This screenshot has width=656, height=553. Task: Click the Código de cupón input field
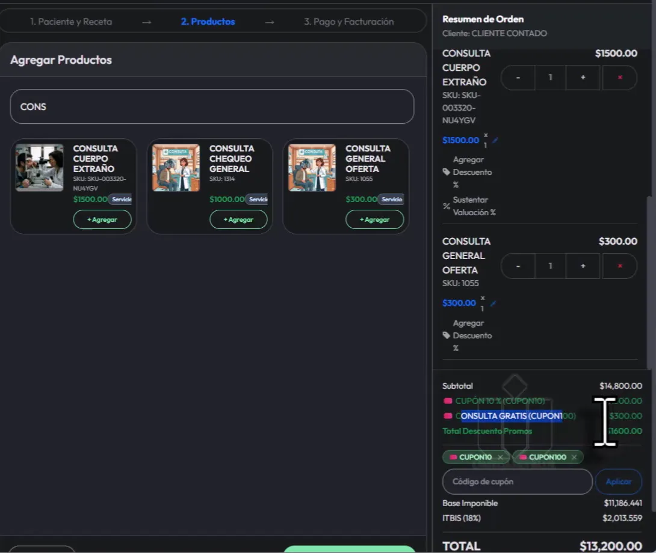click(518, 481)
